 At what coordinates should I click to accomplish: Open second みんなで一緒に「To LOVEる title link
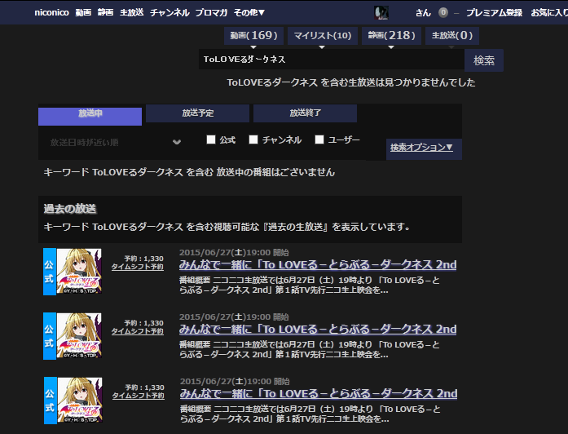pos(318,330)
